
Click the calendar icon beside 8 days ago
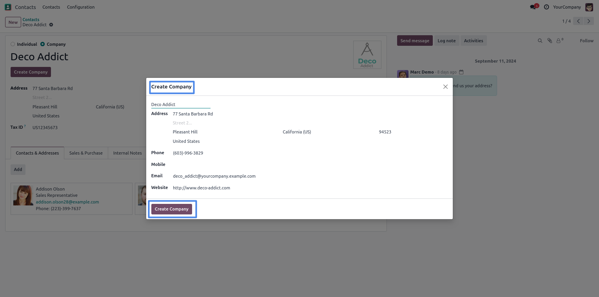(x=461, y=72)
